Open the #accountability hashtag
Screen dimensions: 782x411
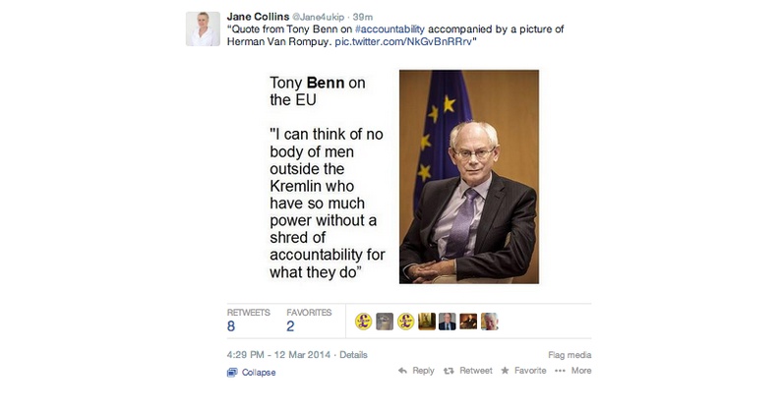click(x=390, y=29)
